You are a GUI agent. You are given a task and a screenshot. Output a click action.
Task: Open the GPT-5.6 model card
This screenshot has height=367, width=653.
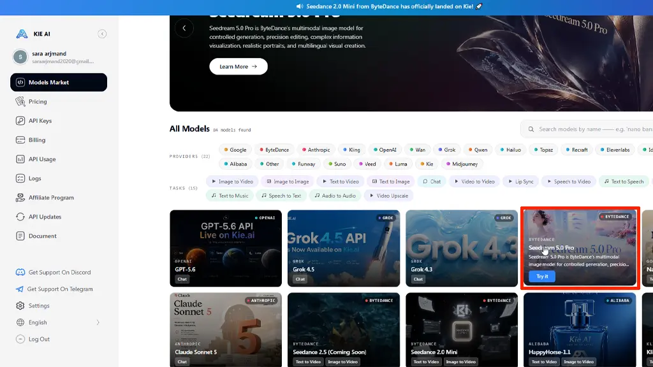(226, 248)
